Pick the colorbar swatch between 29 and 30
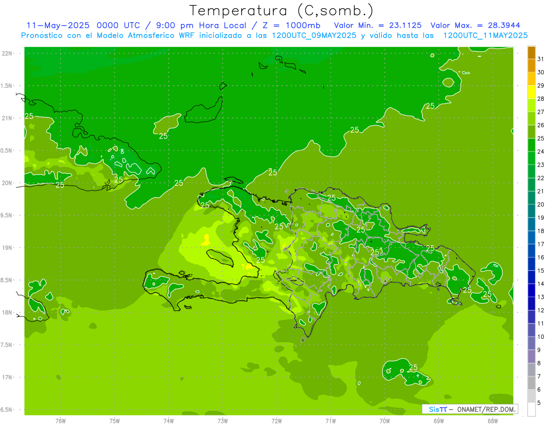This screenshot has height=427, width=553. click(531, 79)
